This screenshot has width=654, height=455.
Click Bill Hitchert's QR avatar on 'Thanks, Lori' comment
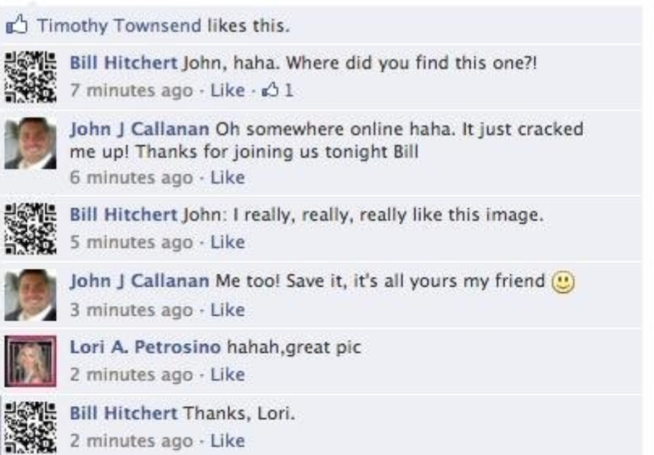[30, 427]
